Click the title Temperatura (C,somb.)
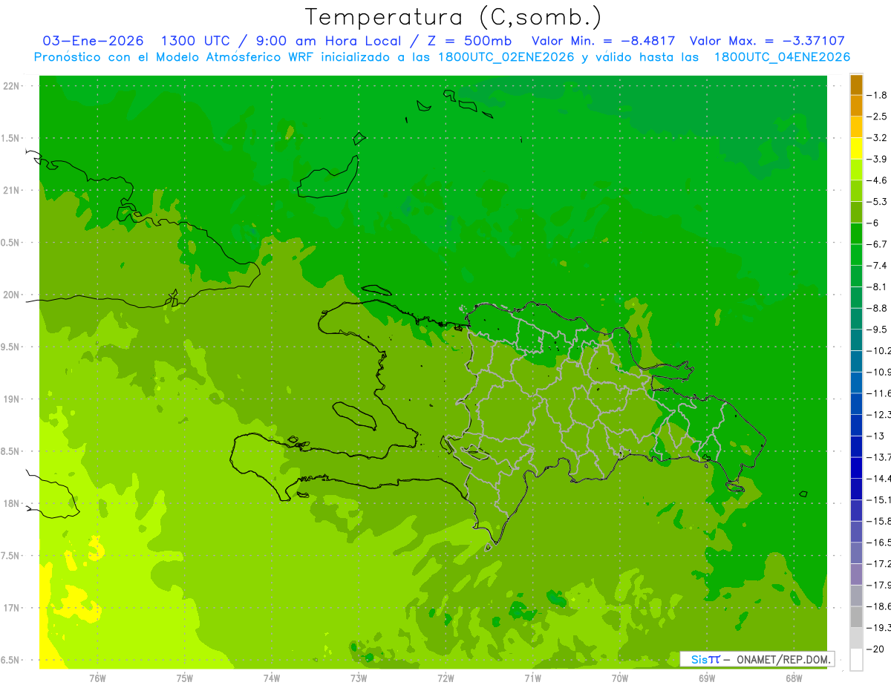The image size is (891, 688). tap(454, 17)
